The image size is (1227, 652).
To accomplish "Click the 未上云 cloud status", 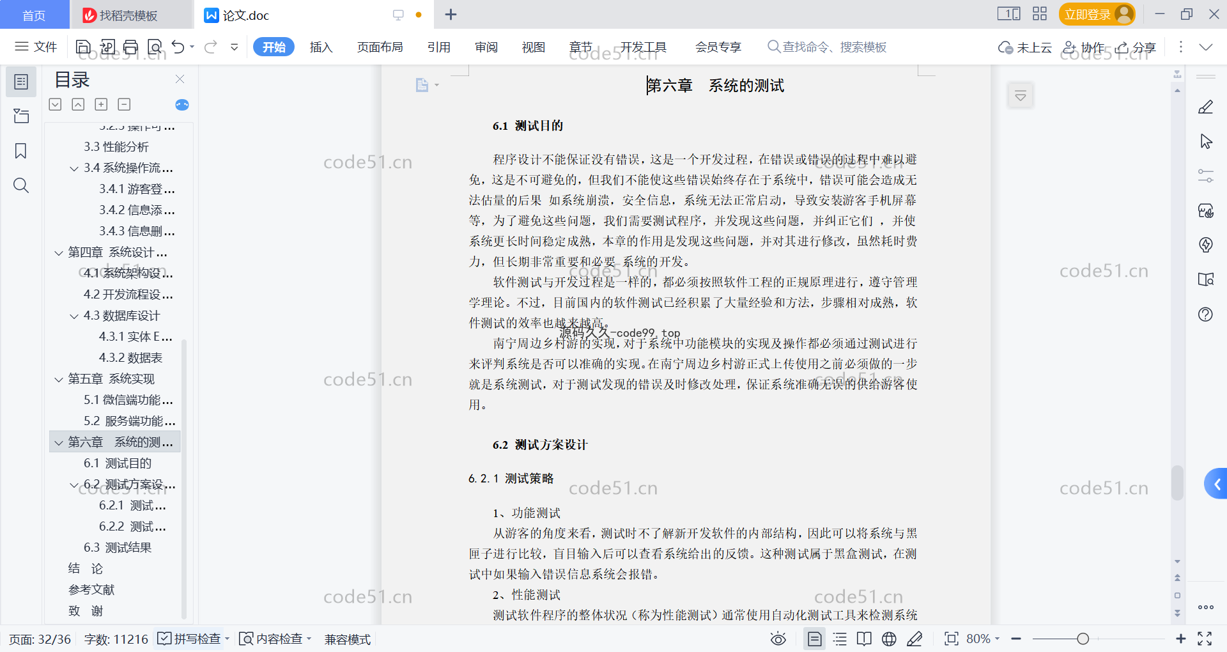I will click(1025, 47).
